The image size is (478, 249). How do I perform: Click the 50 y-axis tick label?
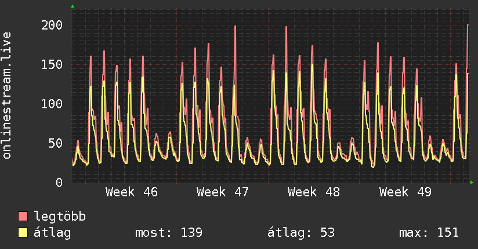(x=56, y=143)
